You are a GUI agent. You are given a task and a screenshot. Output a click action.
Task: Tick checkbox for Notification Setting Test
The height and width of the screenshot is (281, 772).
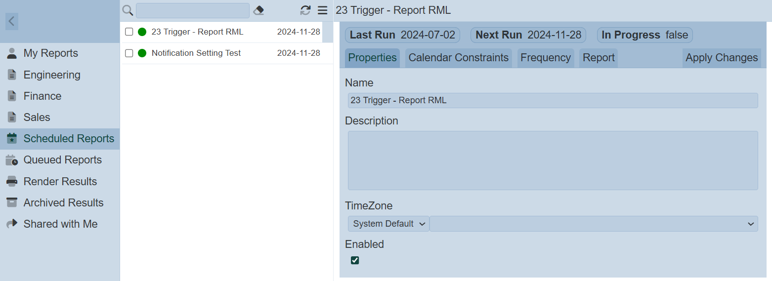pos(129,53)
